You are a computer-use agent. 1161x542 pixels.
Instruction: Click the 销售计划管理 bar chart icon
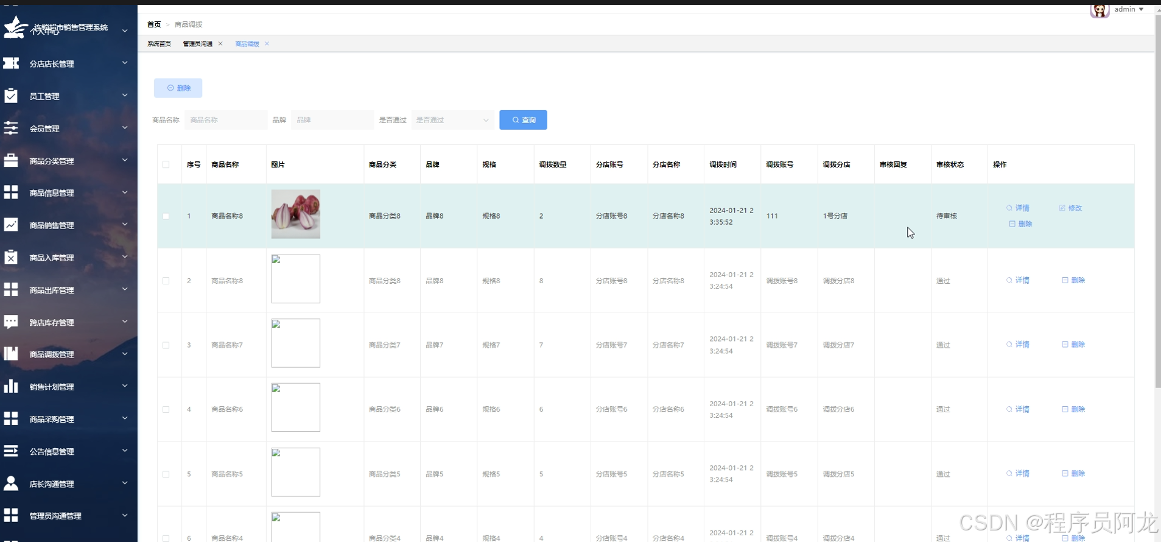coord(11,386)
